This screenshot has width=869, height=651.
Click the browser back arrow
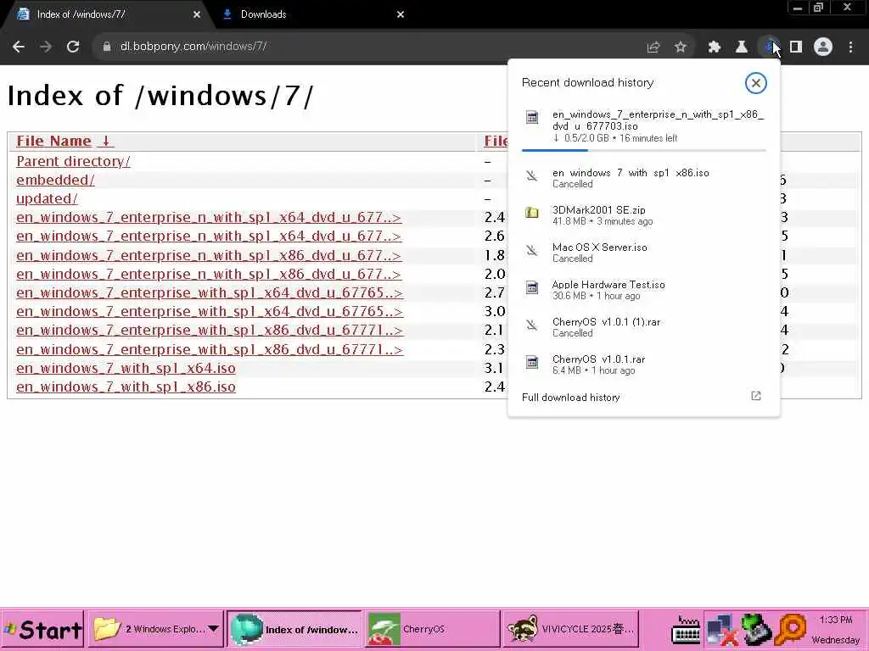(19, 47)
